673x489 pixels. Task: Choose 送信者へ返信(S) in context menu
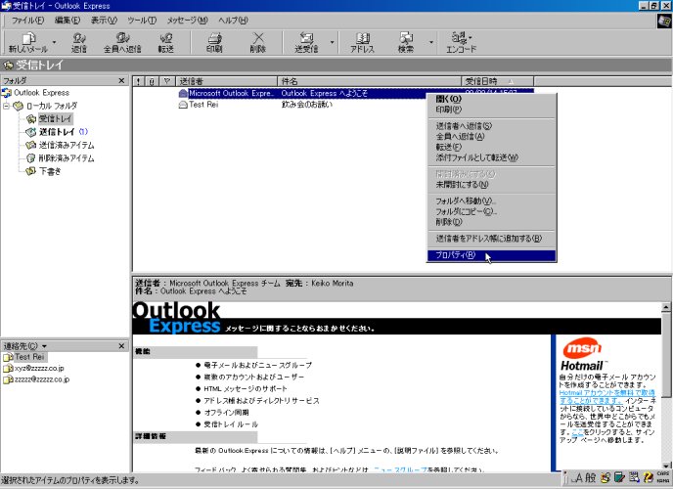click(x=491, y=126)
